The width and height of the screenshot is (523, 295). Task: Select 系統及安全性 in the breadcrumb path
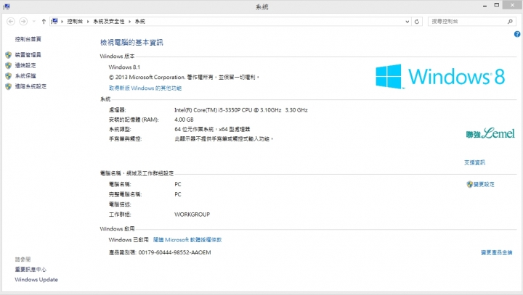[108, 21]
